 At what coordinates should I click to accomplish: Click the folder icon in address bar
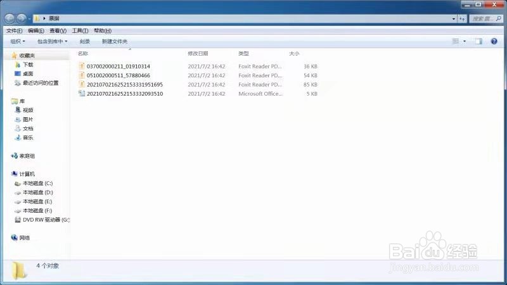click(37, 18)
